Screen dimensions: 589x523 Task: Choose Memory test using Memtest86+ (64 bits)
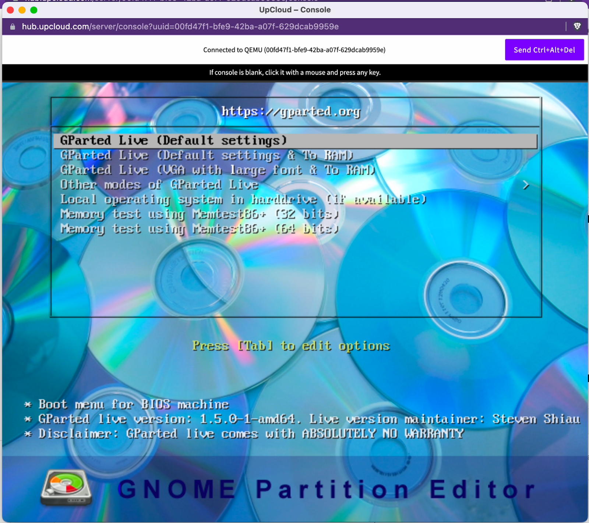pyautogui.click(x=199, y=229)
